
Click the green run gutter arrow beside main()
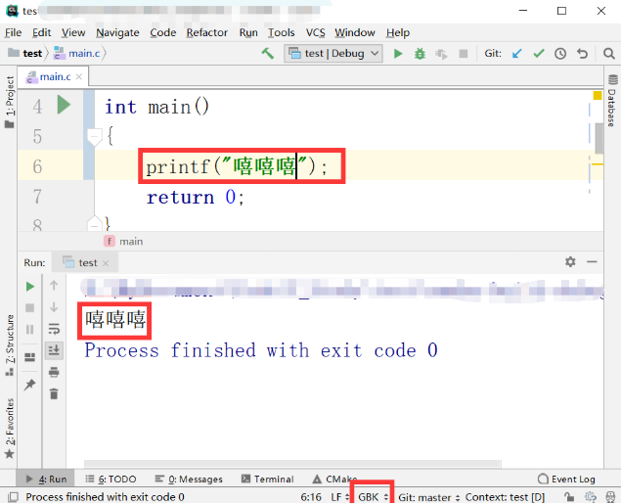tap(64, 106)
